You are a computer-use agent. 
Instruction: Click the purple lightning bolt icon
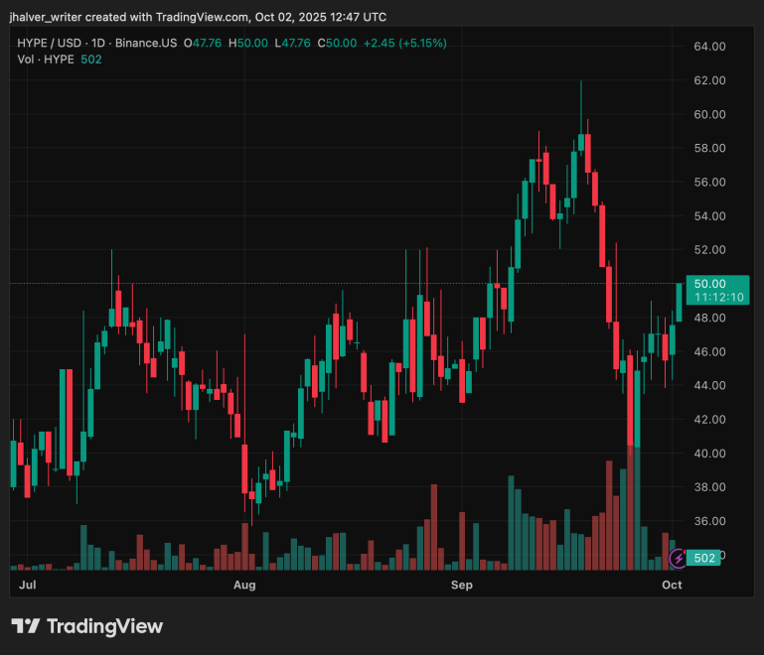pos(678,559)
